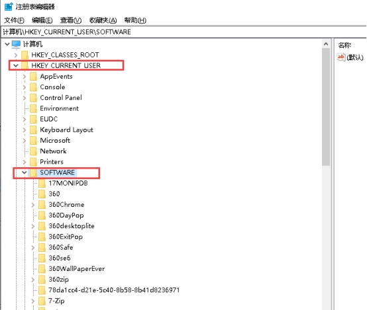Expand the Control Panel key
This screenshot has height=310, width=367.
tap(25, 98)
